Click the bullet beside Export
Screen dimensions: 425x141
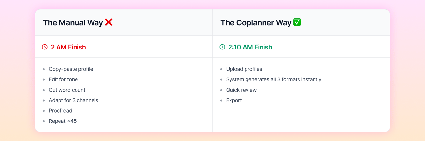tap(221, 101)
